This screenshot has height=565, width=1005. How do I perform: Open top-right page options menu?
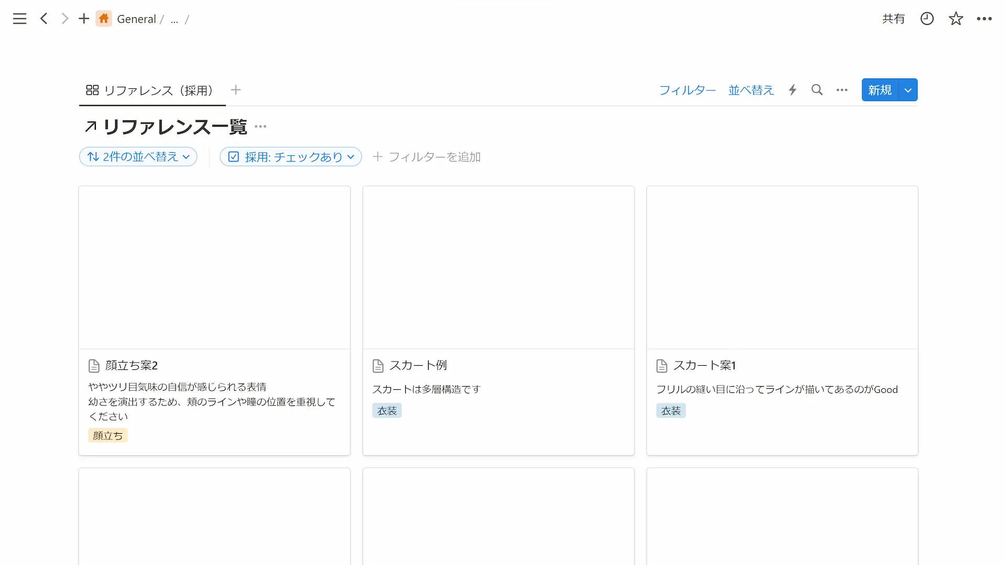(984, 19)
